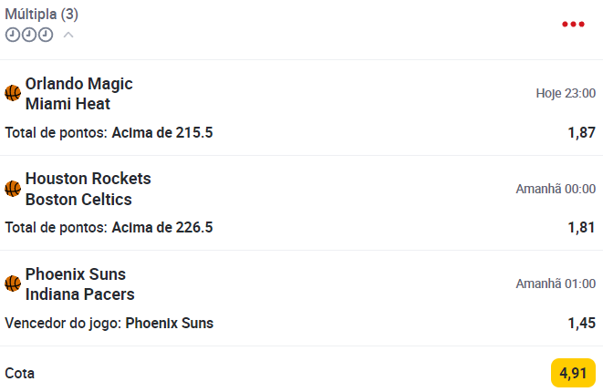Click basketball icon beside Orlando Magic match
This screenshot has width=603, height=392.
[x=13, y=93]
